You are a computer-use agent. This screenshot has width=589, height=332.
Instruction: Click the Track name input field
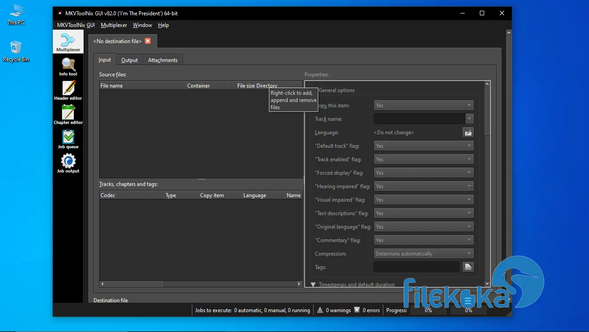[419, 118]
